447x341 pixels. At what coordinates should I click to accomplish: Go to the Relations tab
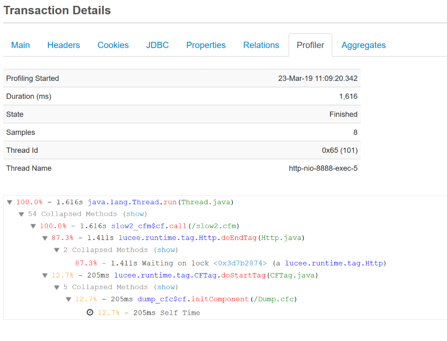(x=261, y=45)
